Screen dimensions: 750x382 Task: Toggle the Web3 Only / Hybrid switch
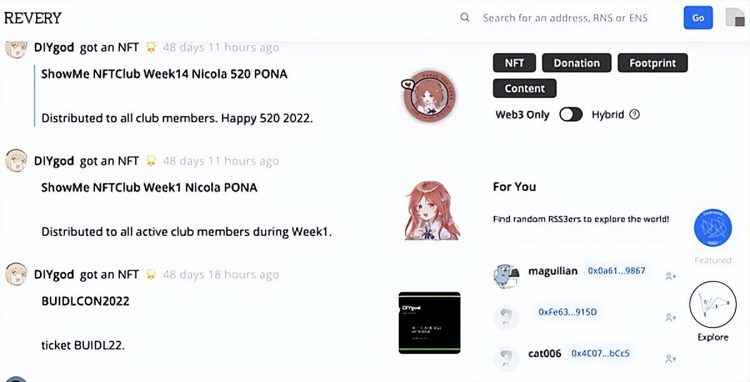coord(571,114)
